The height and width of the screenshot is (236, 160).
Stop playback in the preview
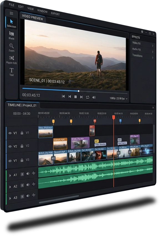coord(76,97)
